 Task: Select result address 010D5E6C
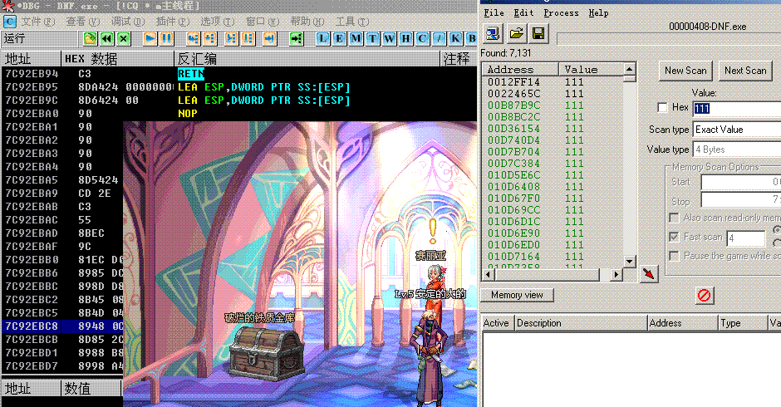(x=513, y=175)
